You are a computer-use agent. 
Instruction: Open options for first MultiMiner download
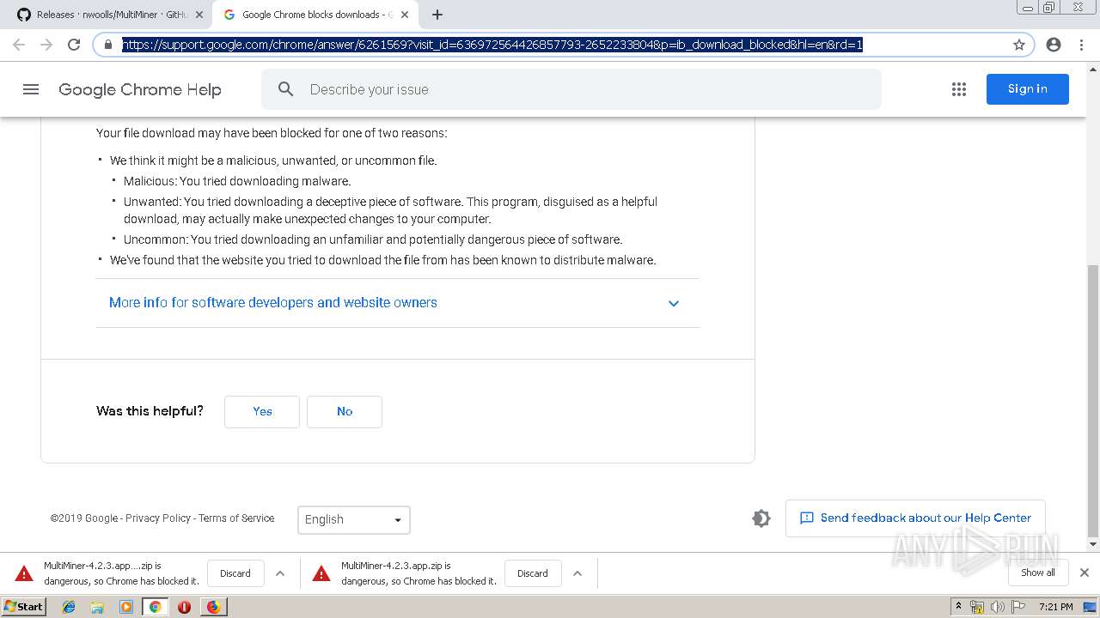coord(280,573)
